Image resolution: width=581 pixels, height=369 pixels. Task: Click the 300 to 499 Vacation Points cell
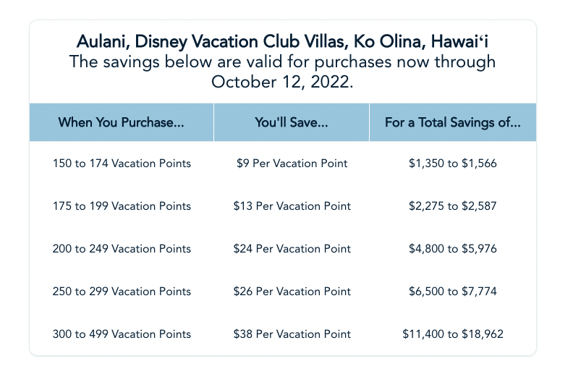(122, 334)
